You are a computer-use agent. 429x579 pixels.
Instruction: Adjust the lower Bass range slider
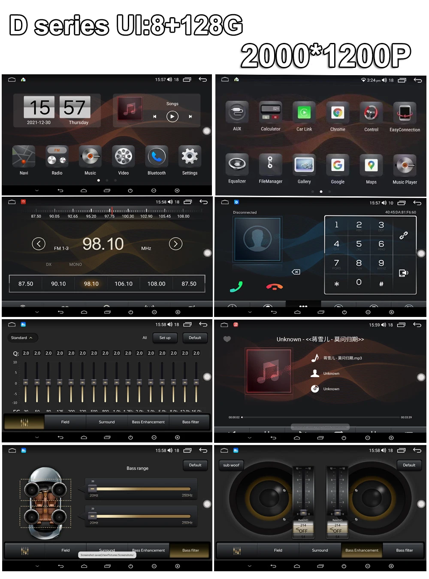click(x=139, y=516)
